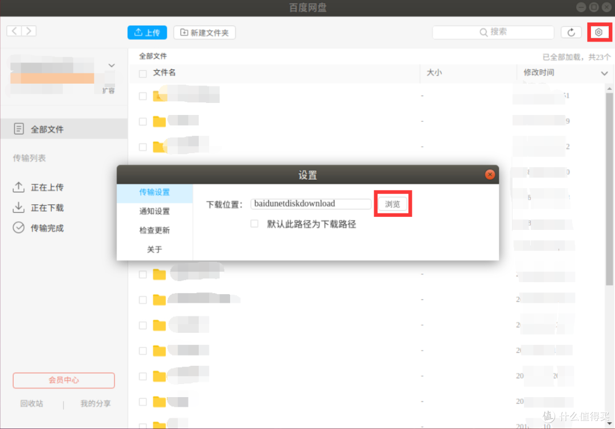
Task: Open settings with the gear icon
Action: [x=598, y=32]
